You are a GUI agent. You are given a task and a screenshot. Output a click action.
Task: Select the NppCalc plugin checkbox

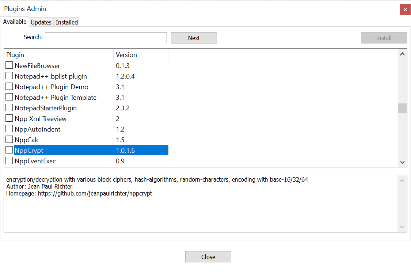pos(9,140)
